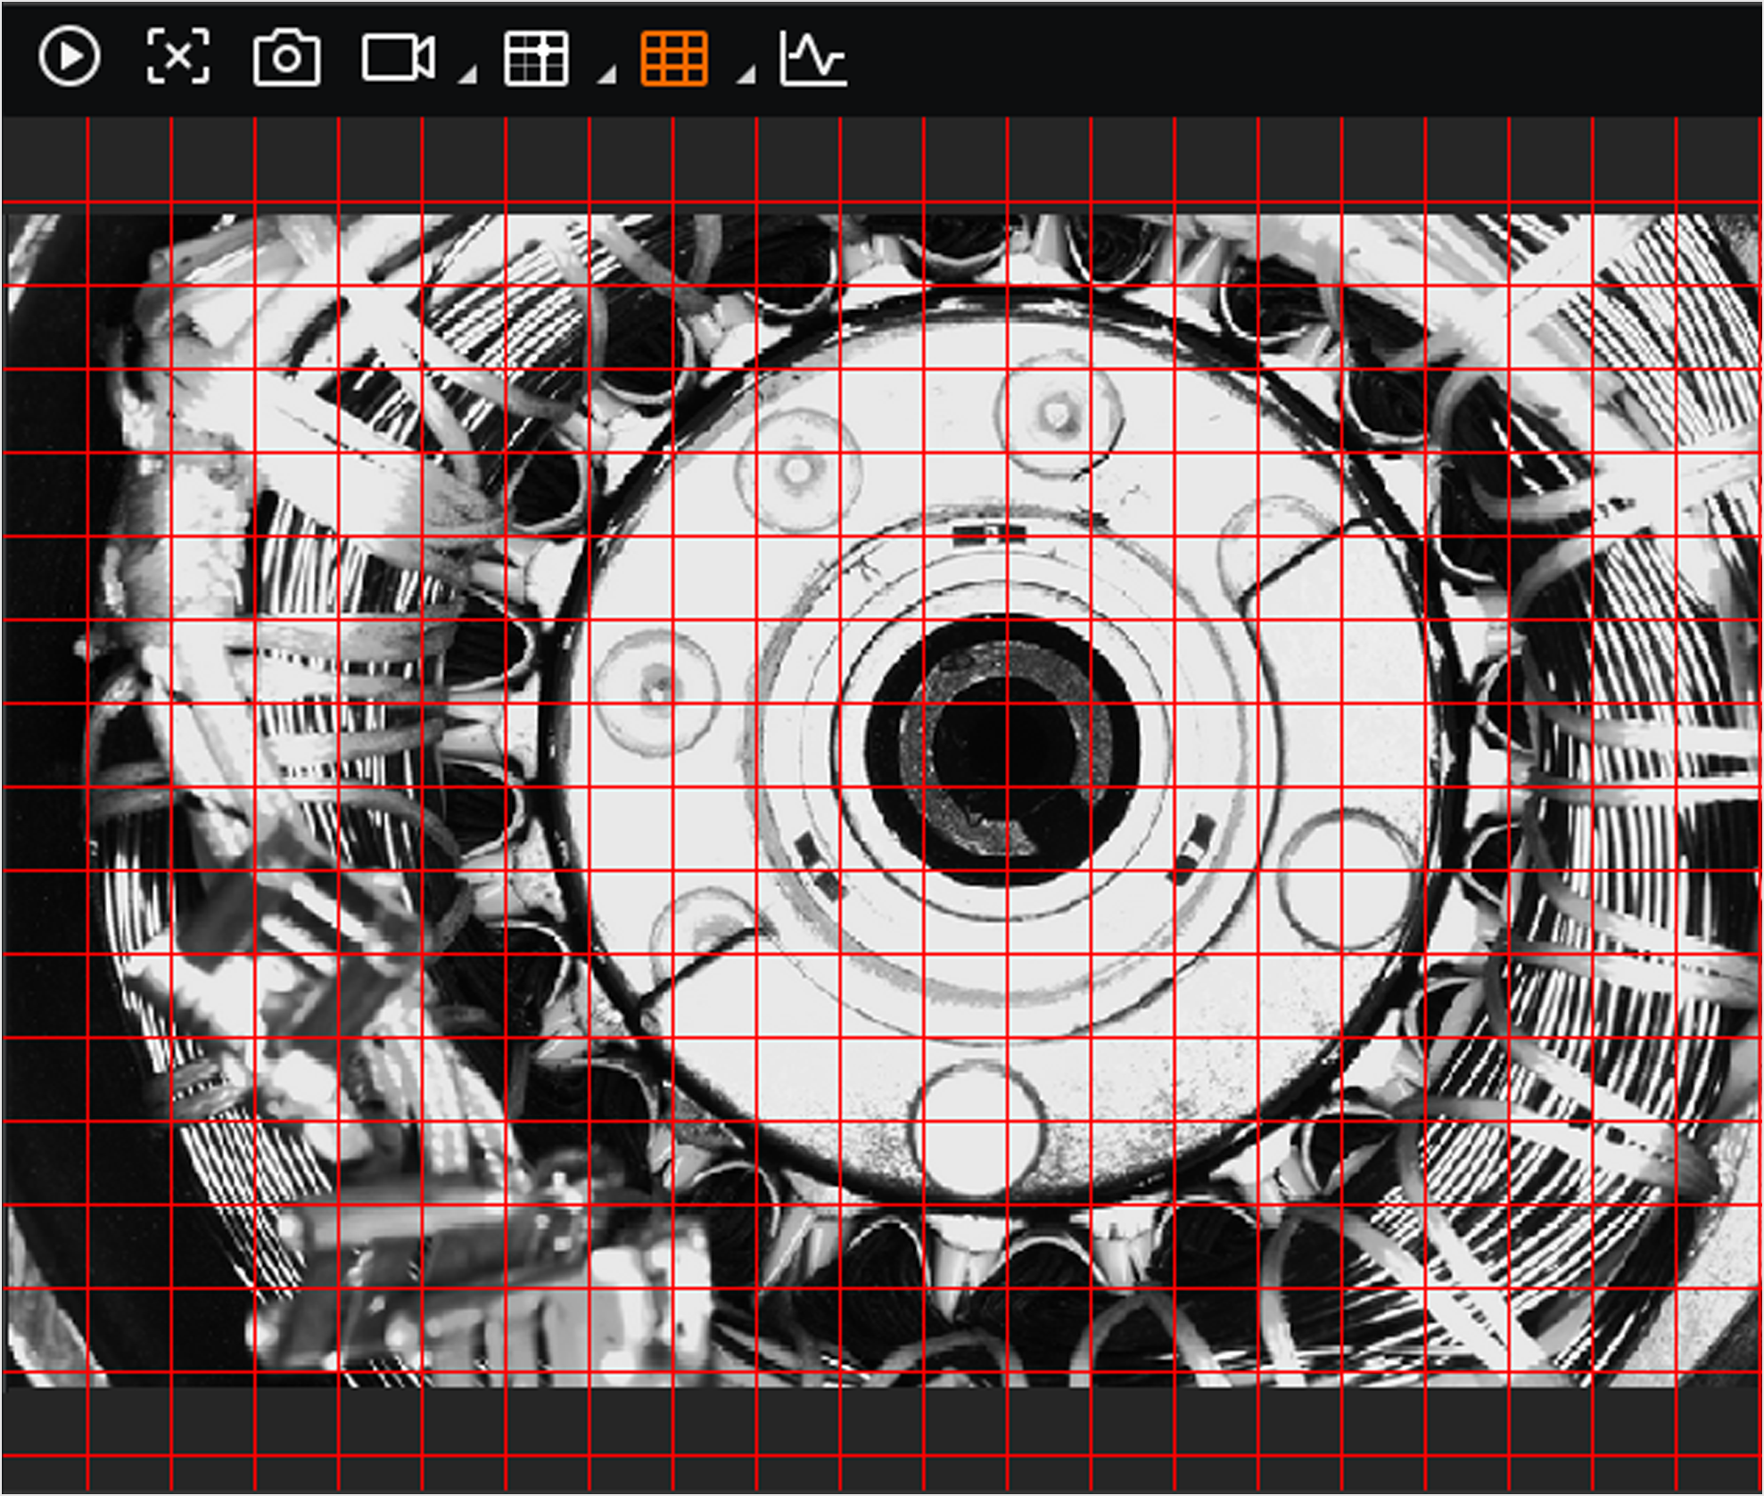Click the bolt circle at rotor upper-left

pos(797,470)
